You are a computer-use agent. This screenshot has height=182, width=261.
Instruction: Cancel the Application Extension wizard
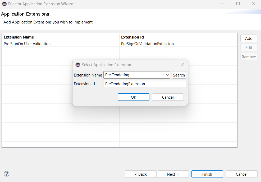tap(241, 174)
